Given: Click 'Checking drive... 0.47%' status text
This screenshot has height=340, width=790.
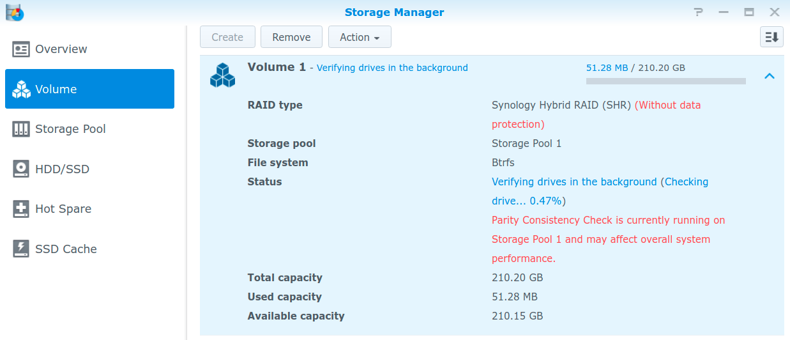Looking at the screenshot, I should (x=600, y=191).
